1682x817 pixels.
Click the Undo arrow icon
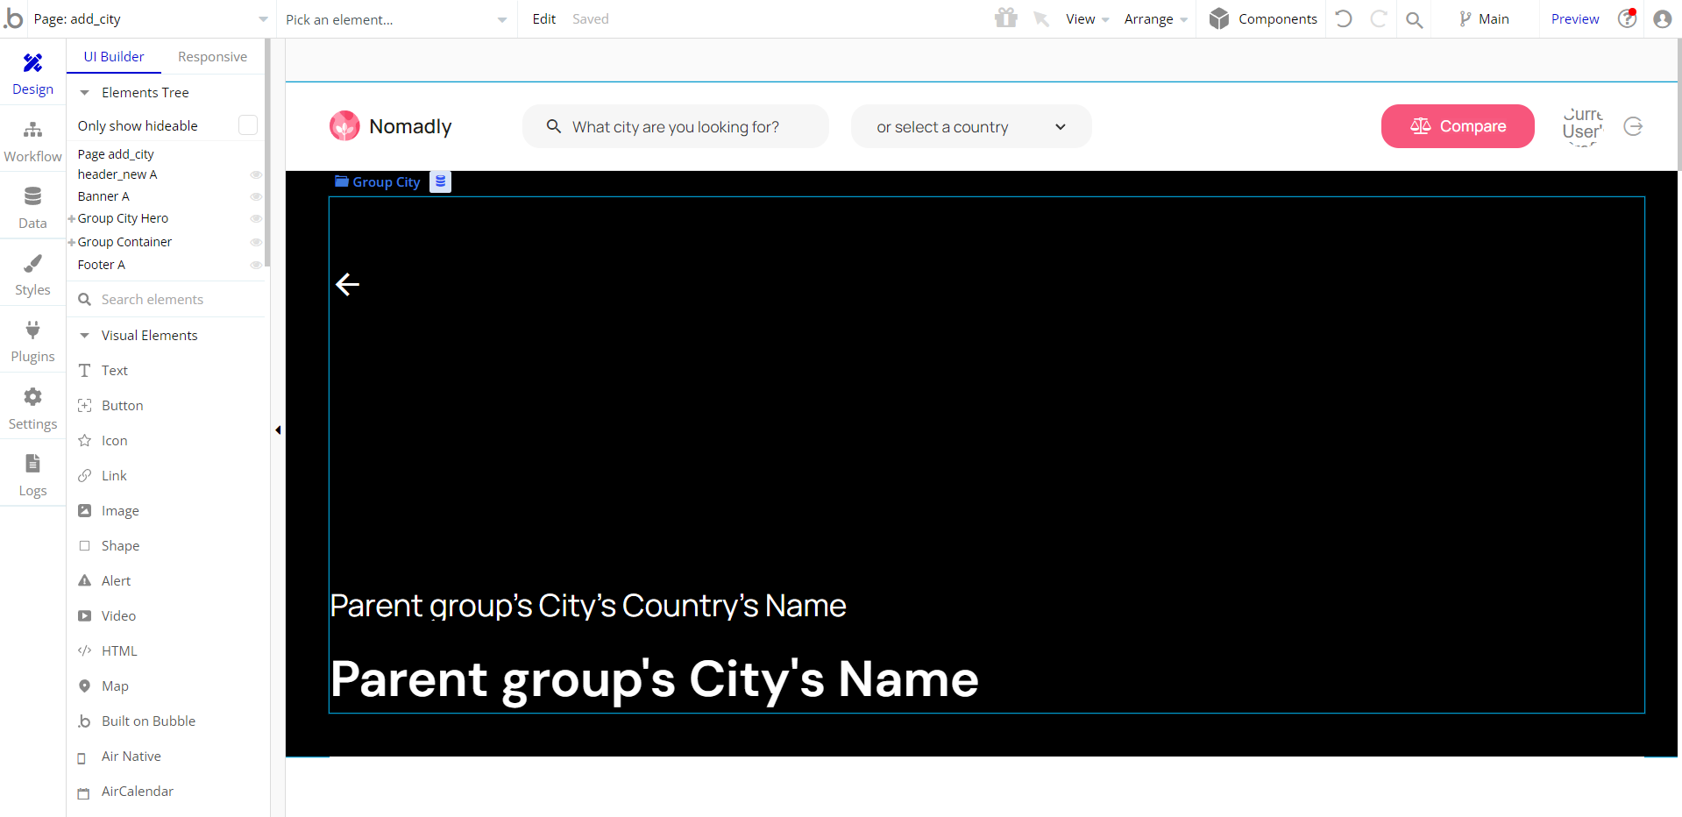tap(1344, 18)
